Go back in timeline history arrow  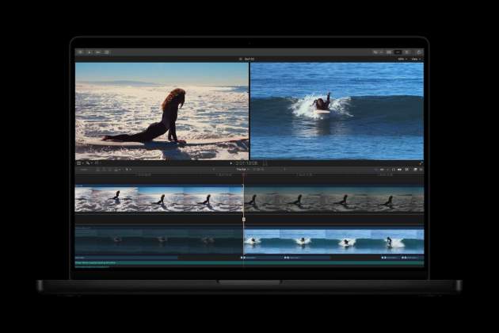pyautogui.click(x=214, y=170)
